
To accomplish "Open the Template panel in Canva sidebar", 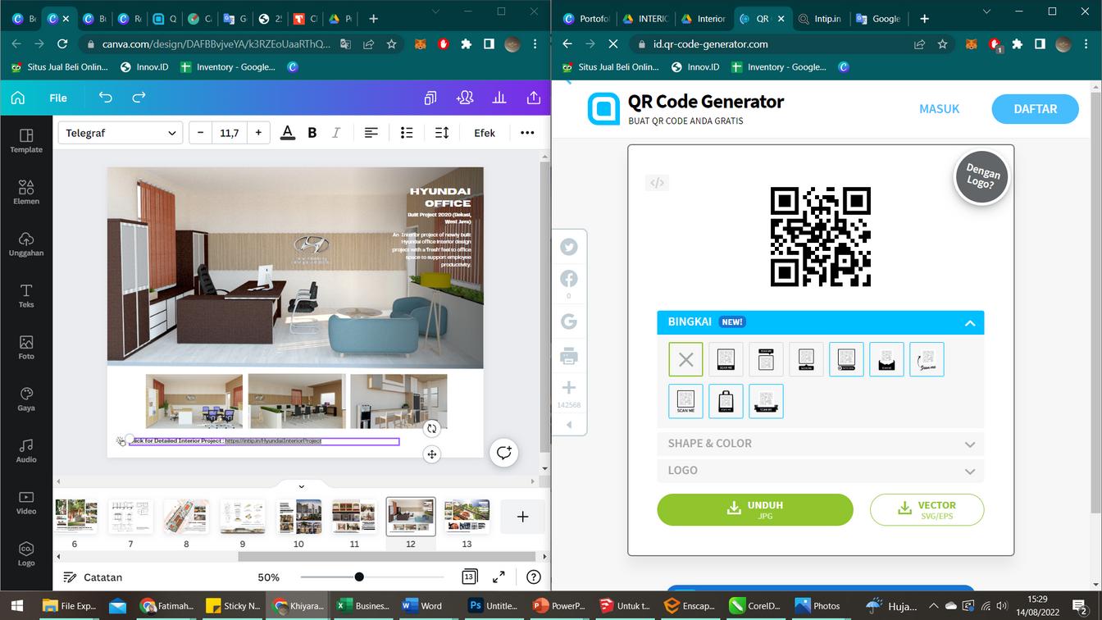I will 26,140.
